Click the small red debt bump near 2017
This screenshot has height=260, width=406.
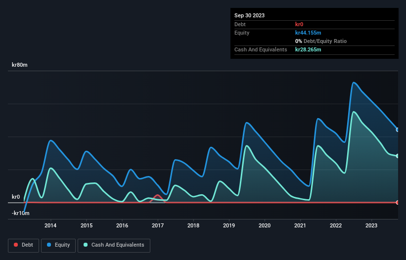point(157,198)
